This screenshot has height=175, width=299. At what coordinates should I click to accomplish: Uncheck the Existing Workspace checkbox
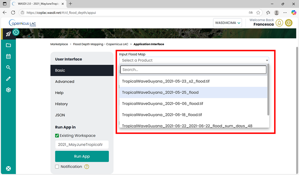click(x=57, y=136)
